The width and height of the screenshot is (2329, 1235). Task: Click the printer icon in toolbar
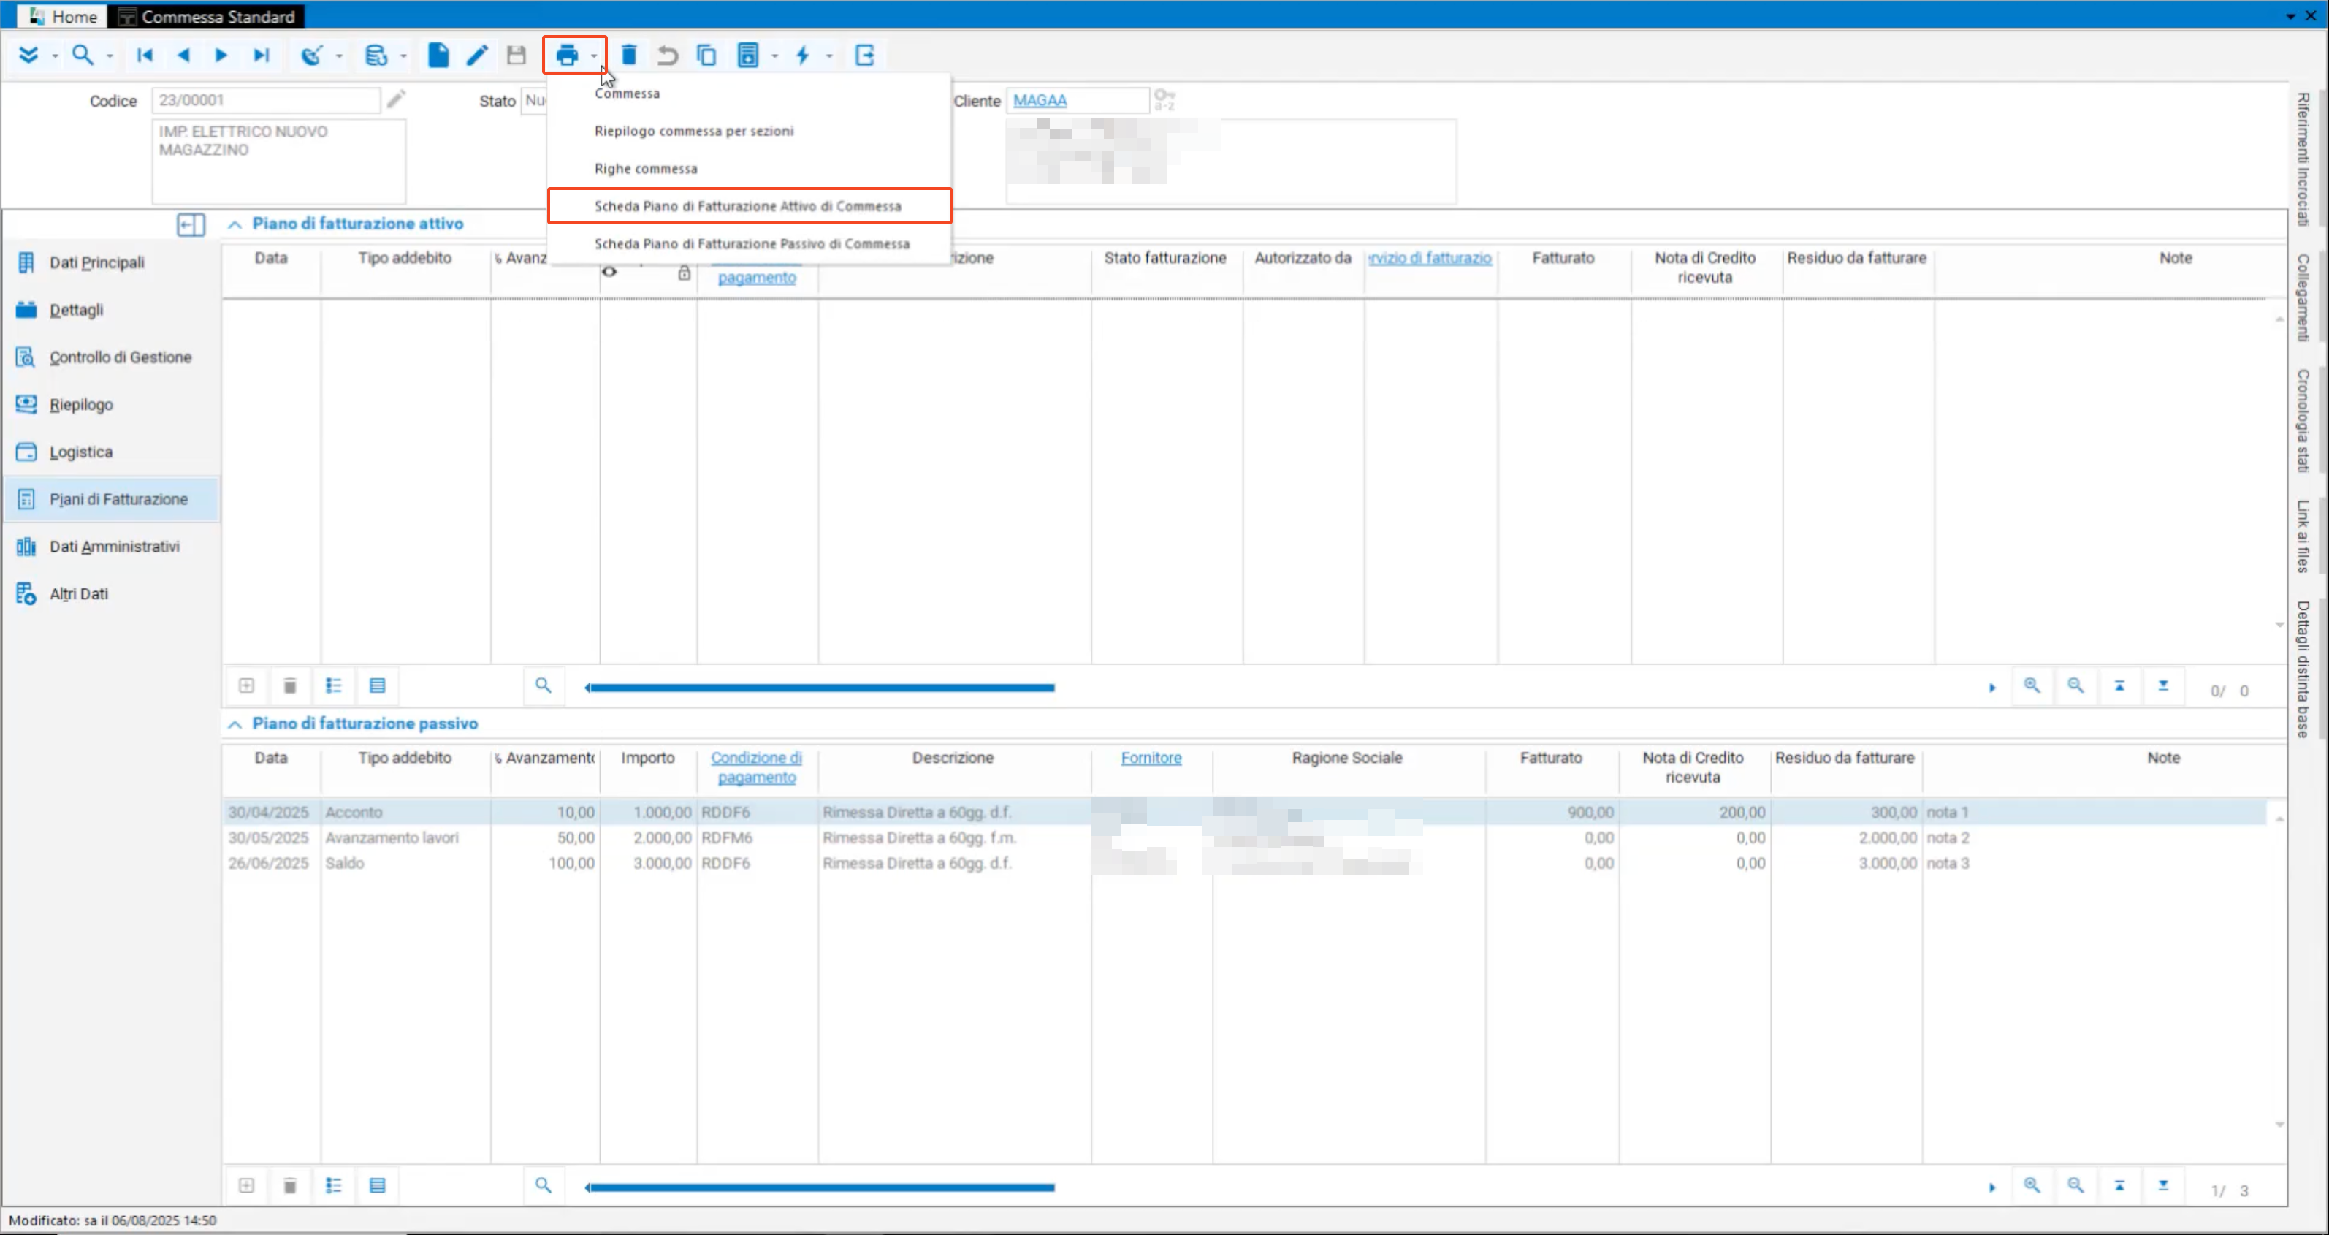[567, 55]
